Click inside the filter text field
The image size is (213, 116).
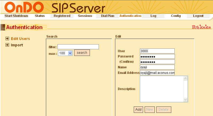[x=78, y=47]
